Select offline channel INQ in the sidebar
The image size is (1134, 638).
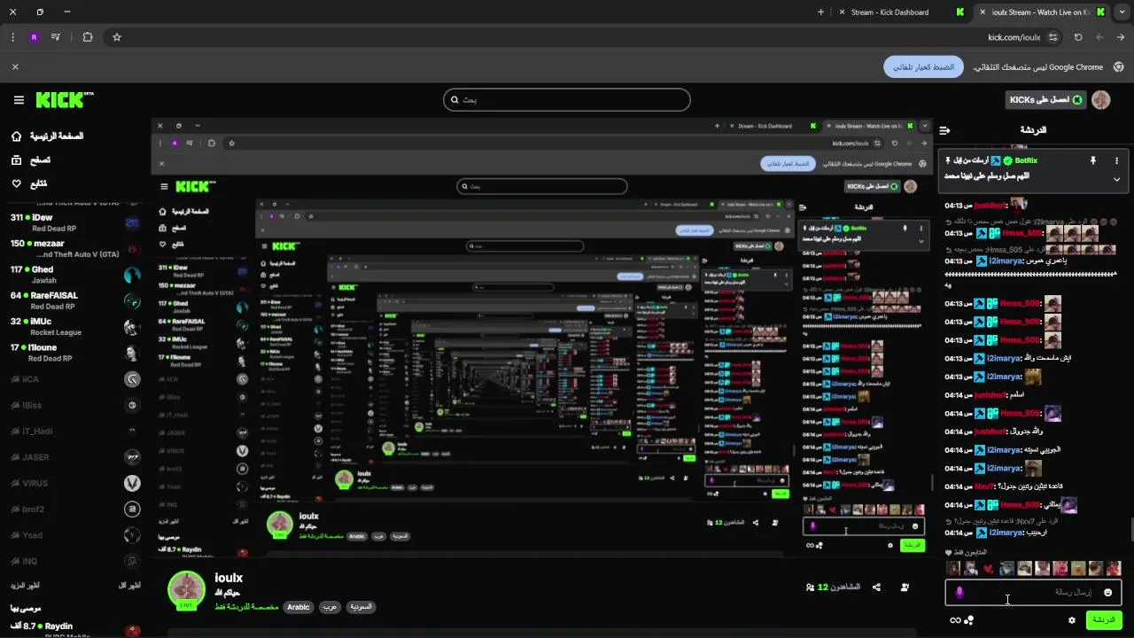click(74, 561)
